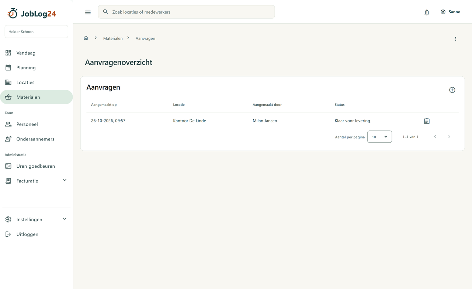This screenshot has width=472, height=289.
Task: Go to previous page of requests
Action: (435, 137)
